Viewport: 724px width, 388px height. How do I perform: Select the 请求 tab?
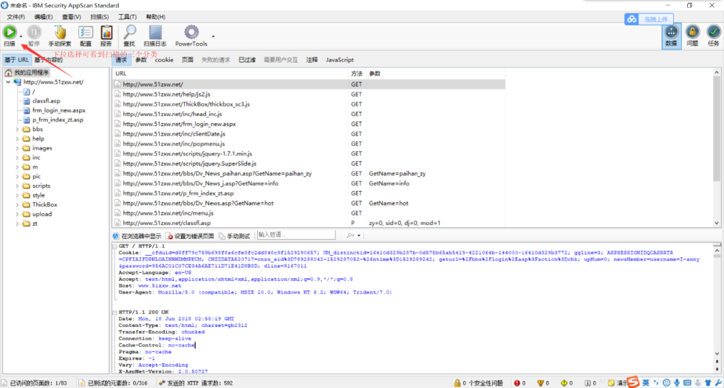coord(121,60)
